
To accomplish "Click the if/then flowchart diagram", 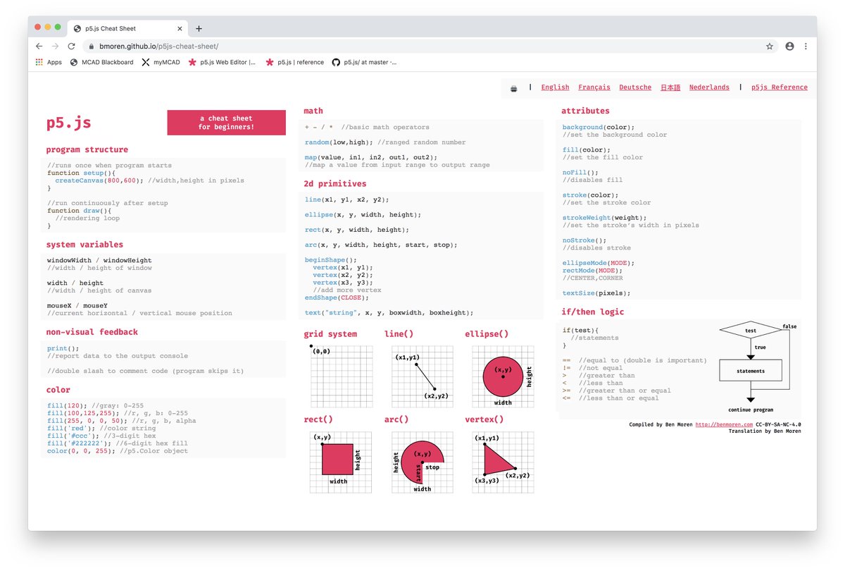I will pos(758,367).
